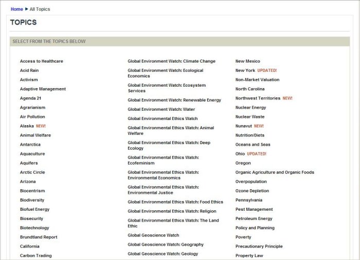Open Global Geoscience Watch: Geography
The image size is (360, 260).
tap(166, 245)
